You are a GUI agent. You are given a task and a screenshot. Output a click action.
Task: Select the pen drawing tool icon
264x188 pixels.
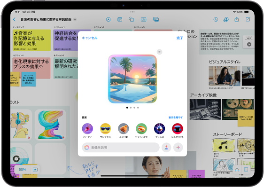(109, 20)
